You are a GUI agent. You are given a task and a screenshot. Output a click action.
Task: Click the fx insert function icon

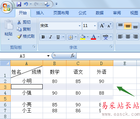click(x=73, y=56)
